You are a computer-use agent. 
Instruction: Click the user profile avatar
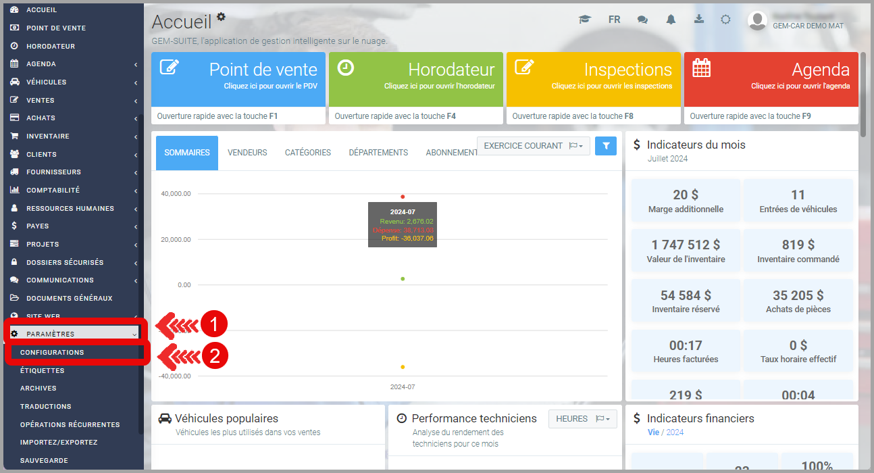coord(757,21)
